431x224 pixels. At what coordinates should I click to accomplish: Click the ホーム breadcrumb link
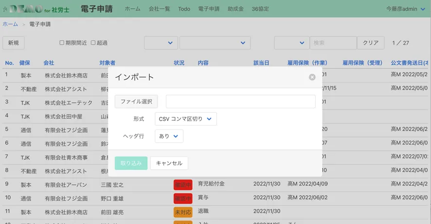pyautogui.click(x=10, y=24)
